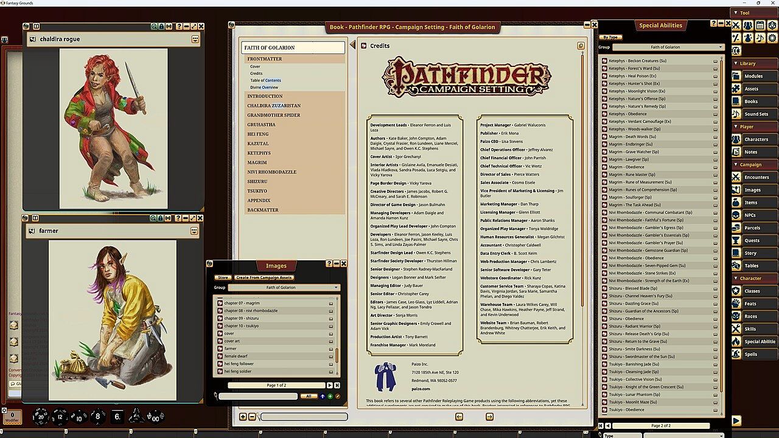The image size is (779, 438).
Task: Open Group dropdown in Images panel
Action: click(x=284, y=287)
